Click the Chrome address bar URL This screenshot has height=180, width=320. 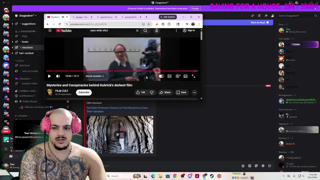coord(88,24)
